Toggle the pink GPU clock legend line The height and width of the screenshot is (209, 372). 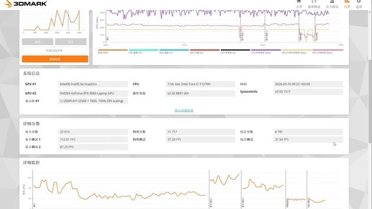click(328, 52)
